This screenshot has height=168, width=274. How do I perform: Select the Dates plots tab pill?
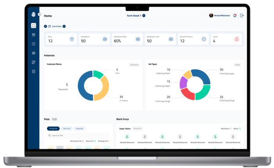coord(79,129)
